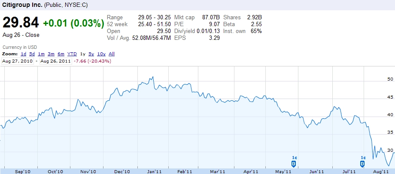Click the Jan'11 axis label

click(x=154, y=171)
